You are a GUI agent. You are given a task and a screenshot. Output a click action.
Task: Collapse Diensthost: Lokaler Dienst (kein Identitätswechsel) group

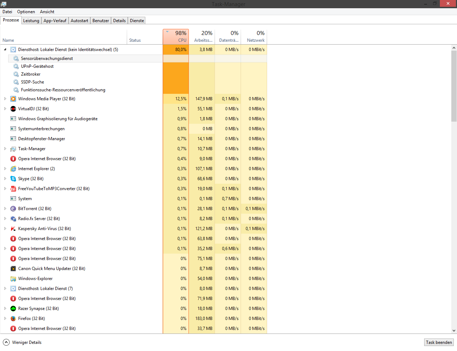click(x=5, y=50)
